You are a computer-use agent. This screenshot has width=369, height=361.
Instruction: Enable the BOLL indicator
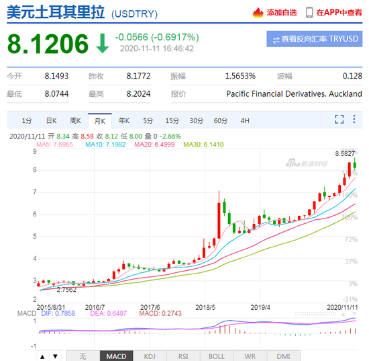click(x=217, y=356)
